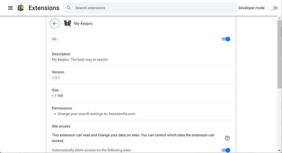The image size is (282, 153).
Task: Disable automatically allow access toggle
Action: tap(226, 150)
